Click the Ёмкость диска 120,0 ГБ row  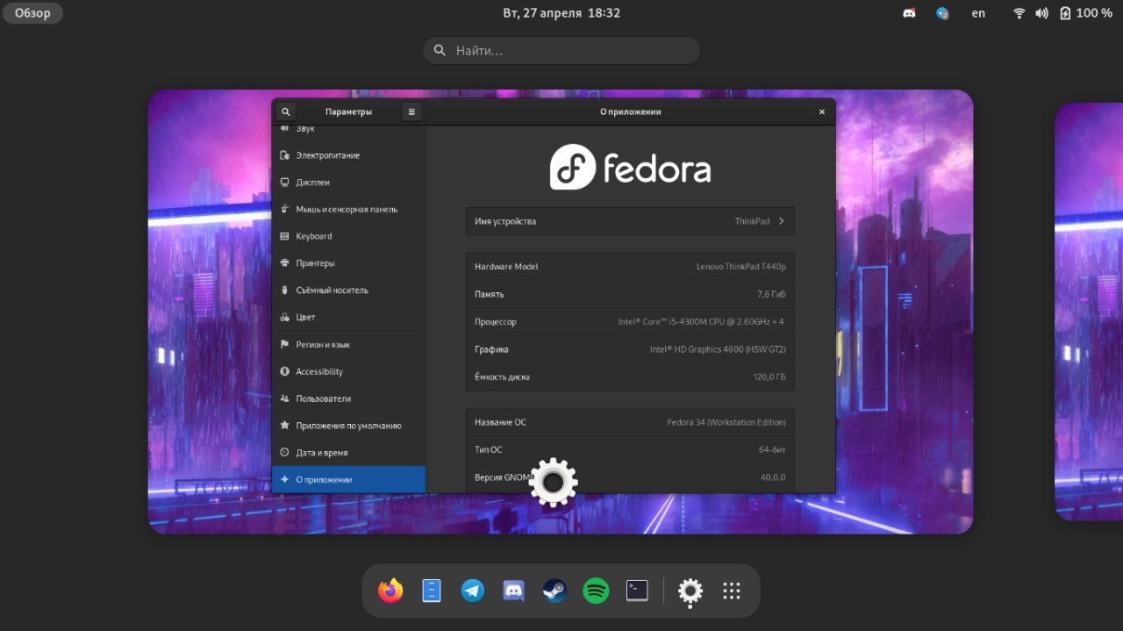[630, 376]
